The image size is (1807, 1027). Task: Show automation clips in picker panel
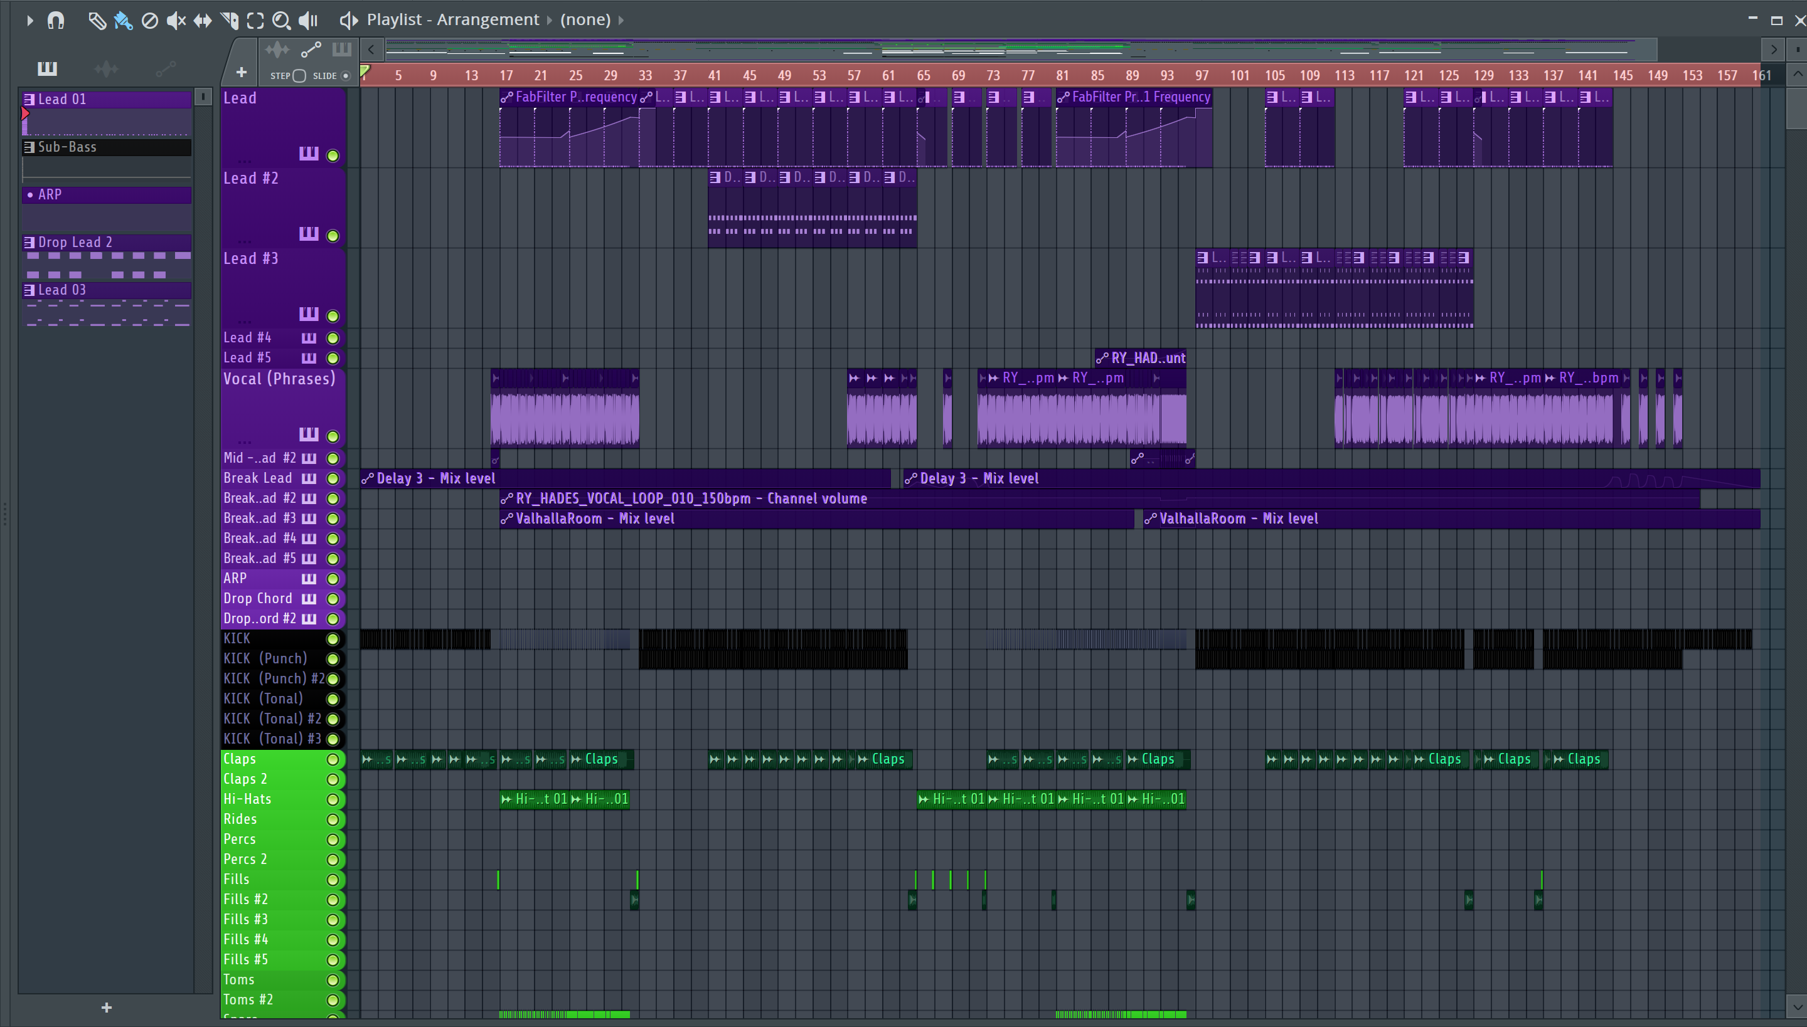pos(166,68)
